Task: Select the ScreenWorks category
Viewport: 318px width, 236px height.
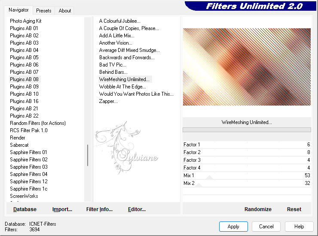Action: tap(24, 196)
